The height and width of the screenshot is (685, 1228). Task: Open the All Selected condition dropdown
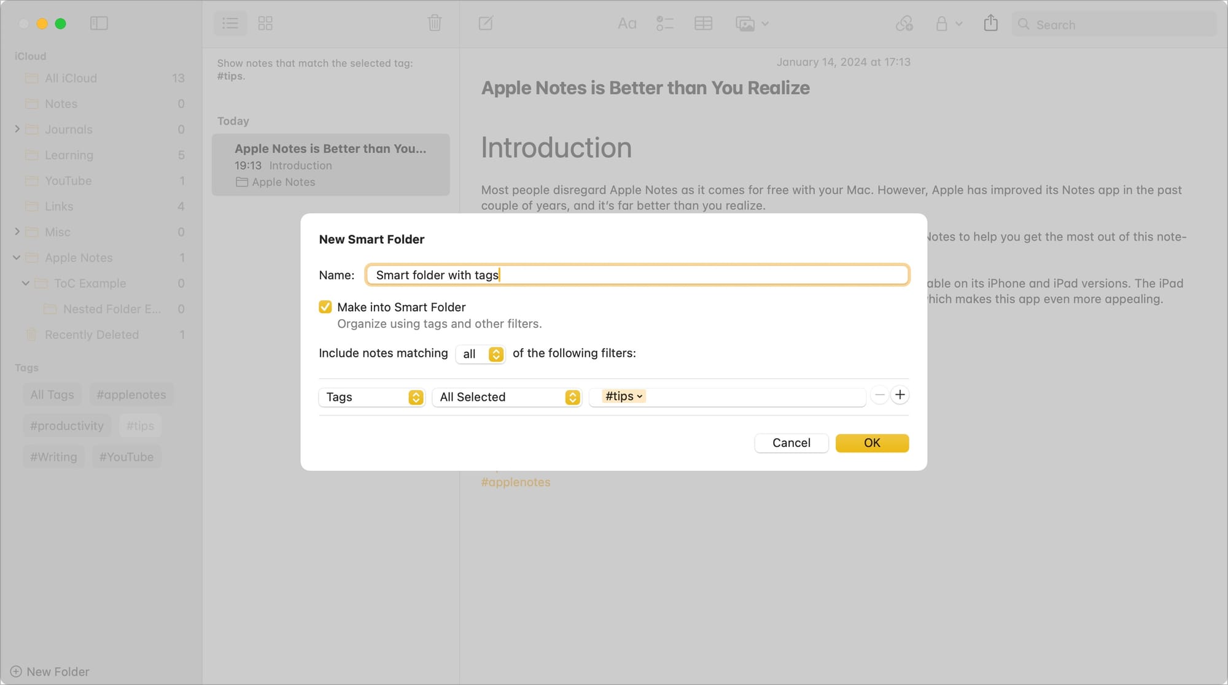(x=507, y=397)
